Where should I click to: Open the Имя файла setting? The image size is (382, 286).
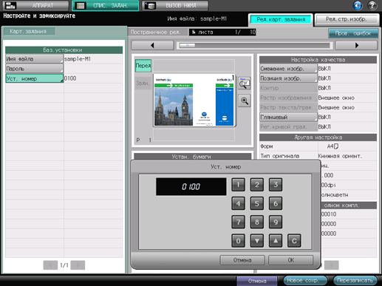pyautogui.click(x=35, y=59)
